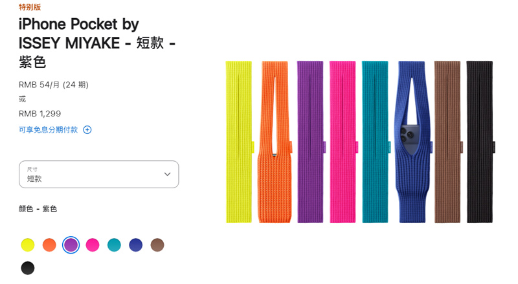Click the orange pocket product image

[x=275, y=142]
